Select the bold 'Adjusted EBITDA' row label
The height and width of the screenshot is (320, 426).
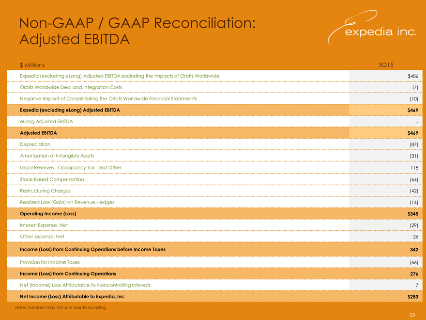click(x=38, y=133)
